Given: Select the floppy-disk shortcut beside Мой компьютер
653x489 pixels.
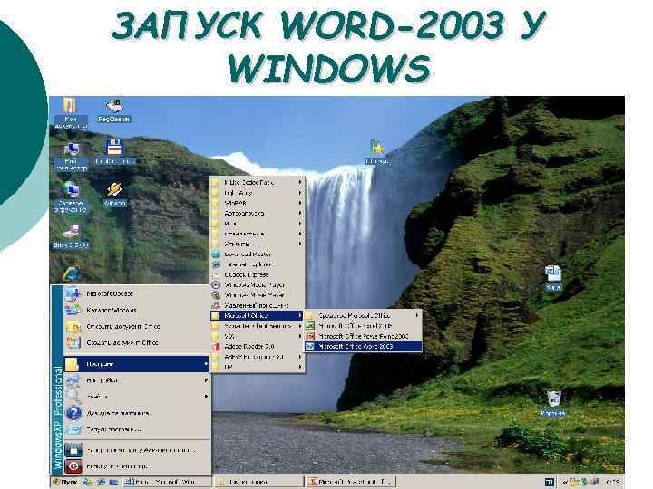Looking at the screenshot, I should coord(113,152).
